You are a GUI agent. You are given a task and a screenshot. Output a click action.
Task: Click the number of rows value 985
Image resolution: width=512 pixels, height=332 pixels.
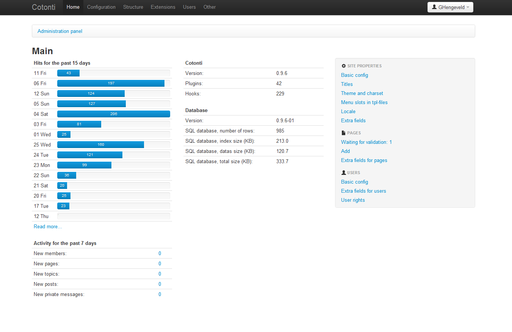280,131
